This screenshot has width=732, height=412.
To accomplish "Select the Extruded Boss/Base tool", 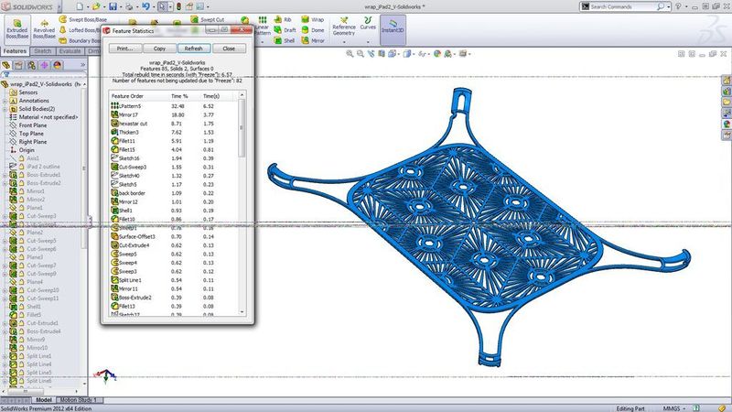I will click(x=17, y=29).
